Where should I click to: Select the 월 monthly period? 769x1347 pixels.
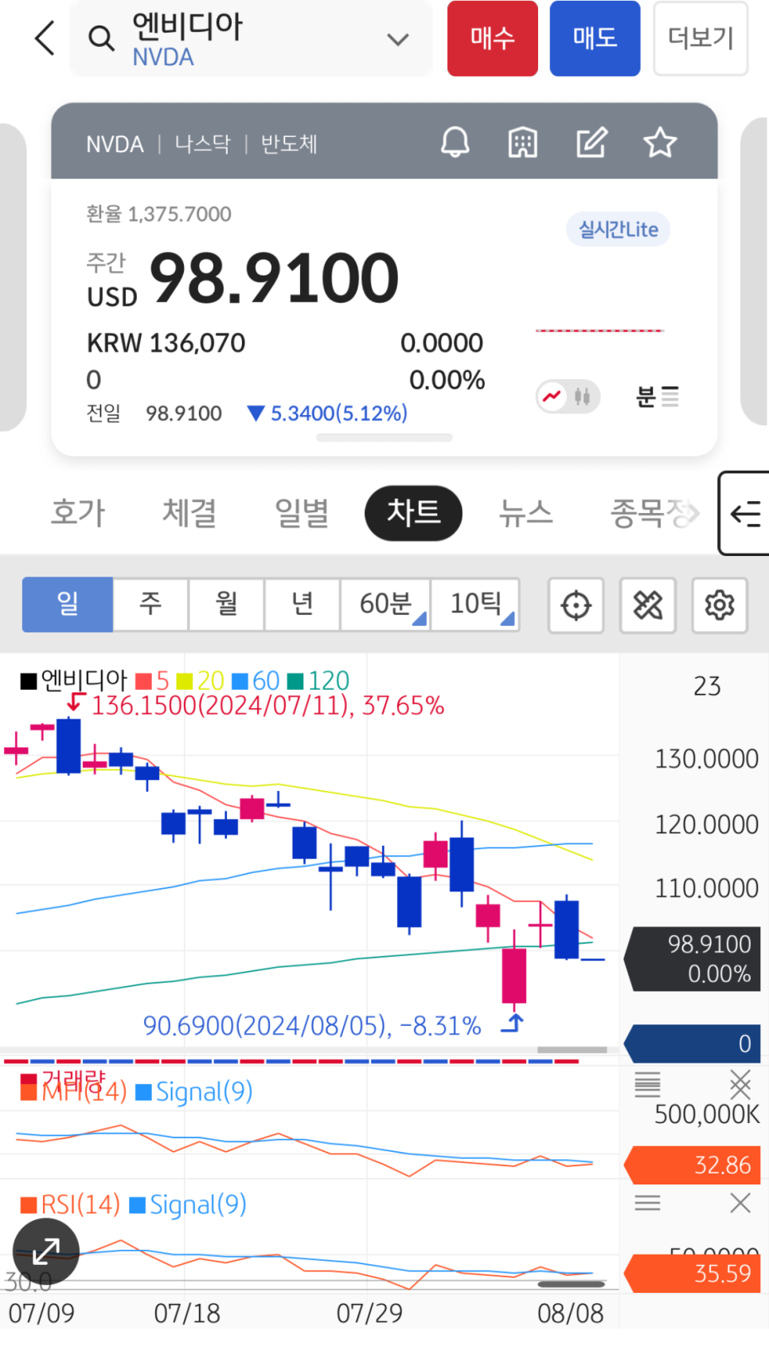(226, 605)
